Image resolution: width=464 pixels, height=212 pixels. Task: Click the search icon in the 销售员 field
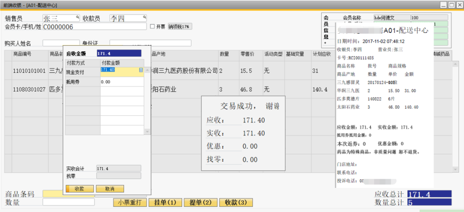pyautogui.click(x=77, y=17)
